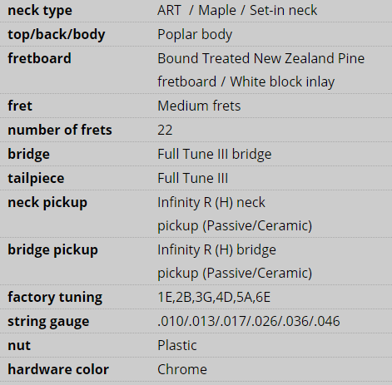
Task: Click the factory tuning value 1E,2B,3G,4D,5A,6E
Action: point(214,297)
